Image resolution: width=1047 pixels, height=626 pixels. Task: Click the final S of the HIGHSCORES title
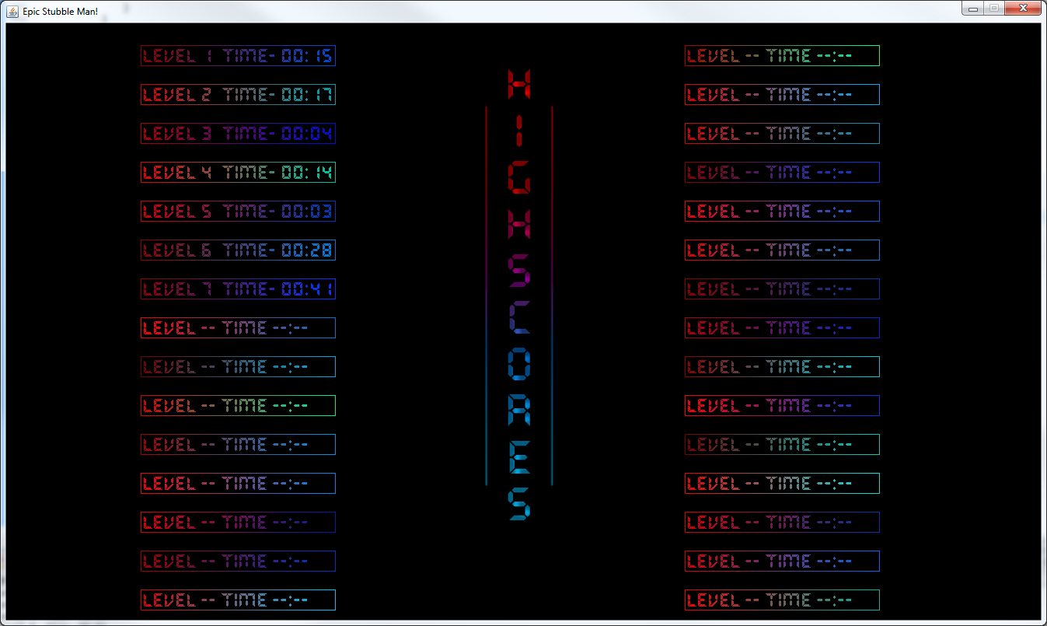point(518,504)
